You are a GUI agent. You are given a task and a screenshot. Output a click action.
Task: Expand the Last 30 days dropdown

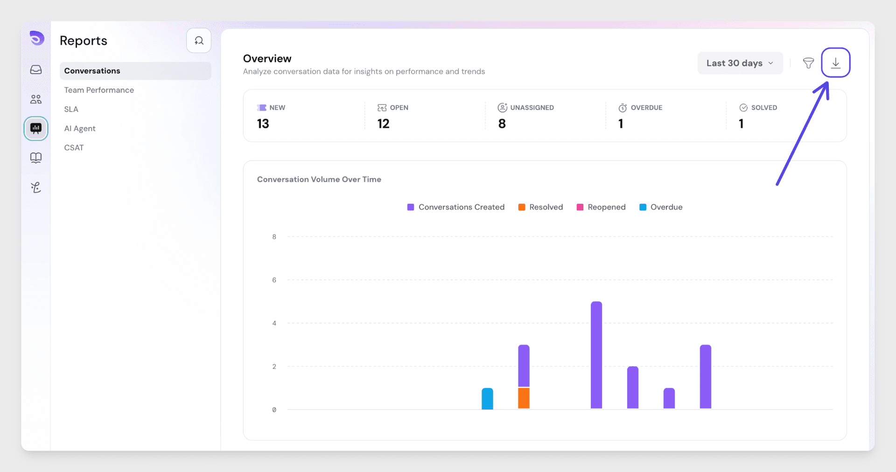click(740, 63)
